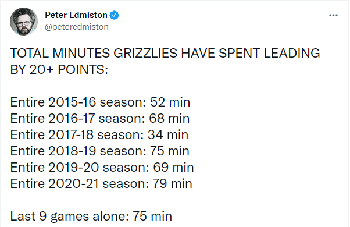
Task: Select the 2017-18 season line
Action: (x=99, y=134)
